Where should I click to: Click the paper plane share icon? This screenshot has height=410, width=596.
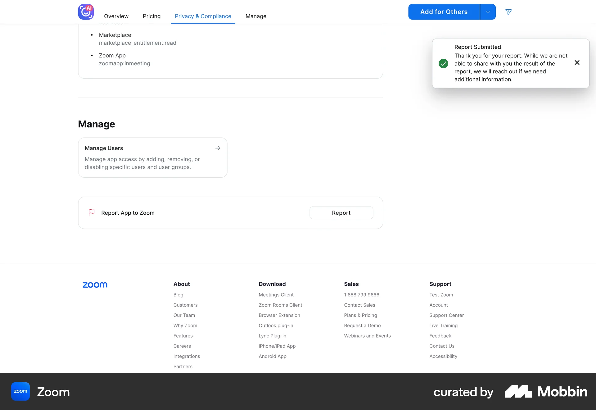click(508, 12)
